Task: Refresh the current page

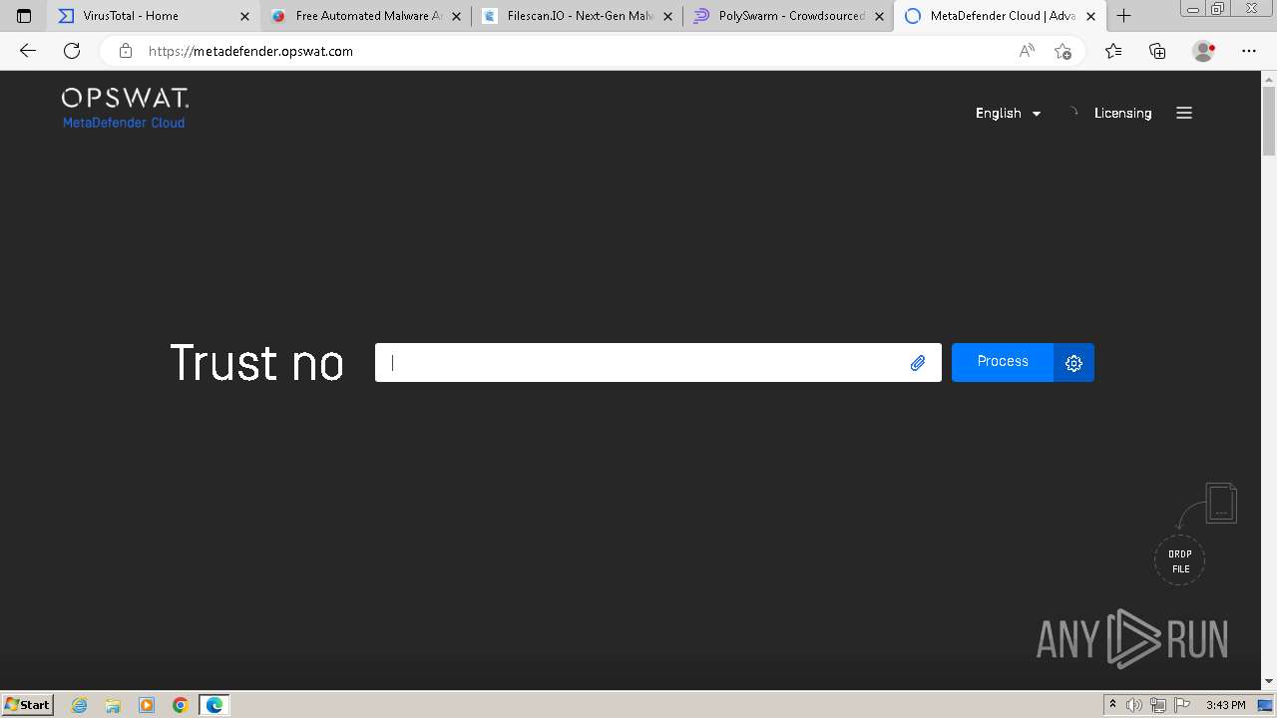Action: tap(72, 51)
